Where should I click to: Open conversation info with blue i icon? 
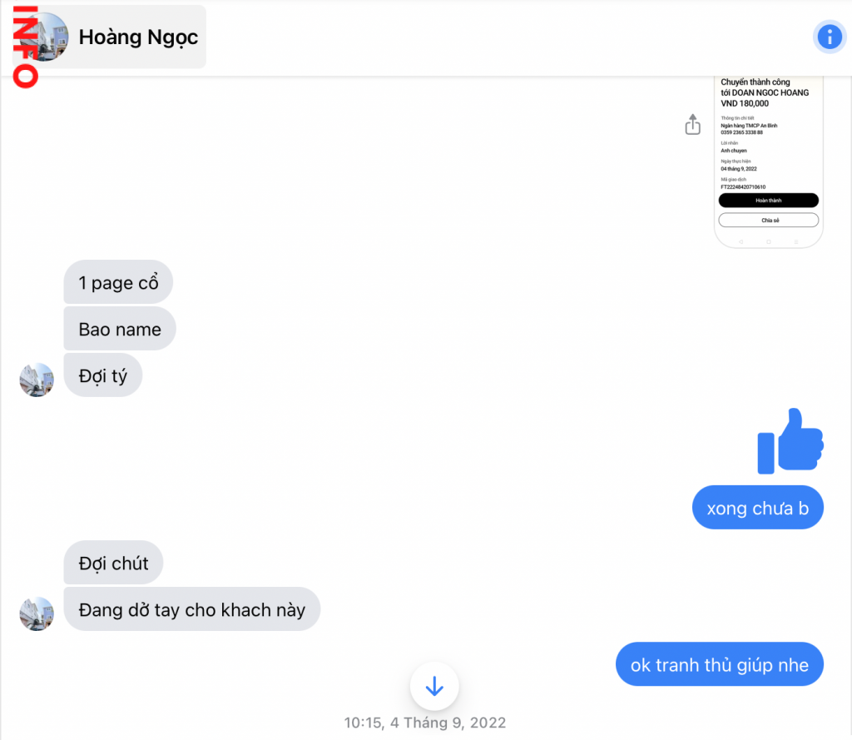click(x=830, y=37)
